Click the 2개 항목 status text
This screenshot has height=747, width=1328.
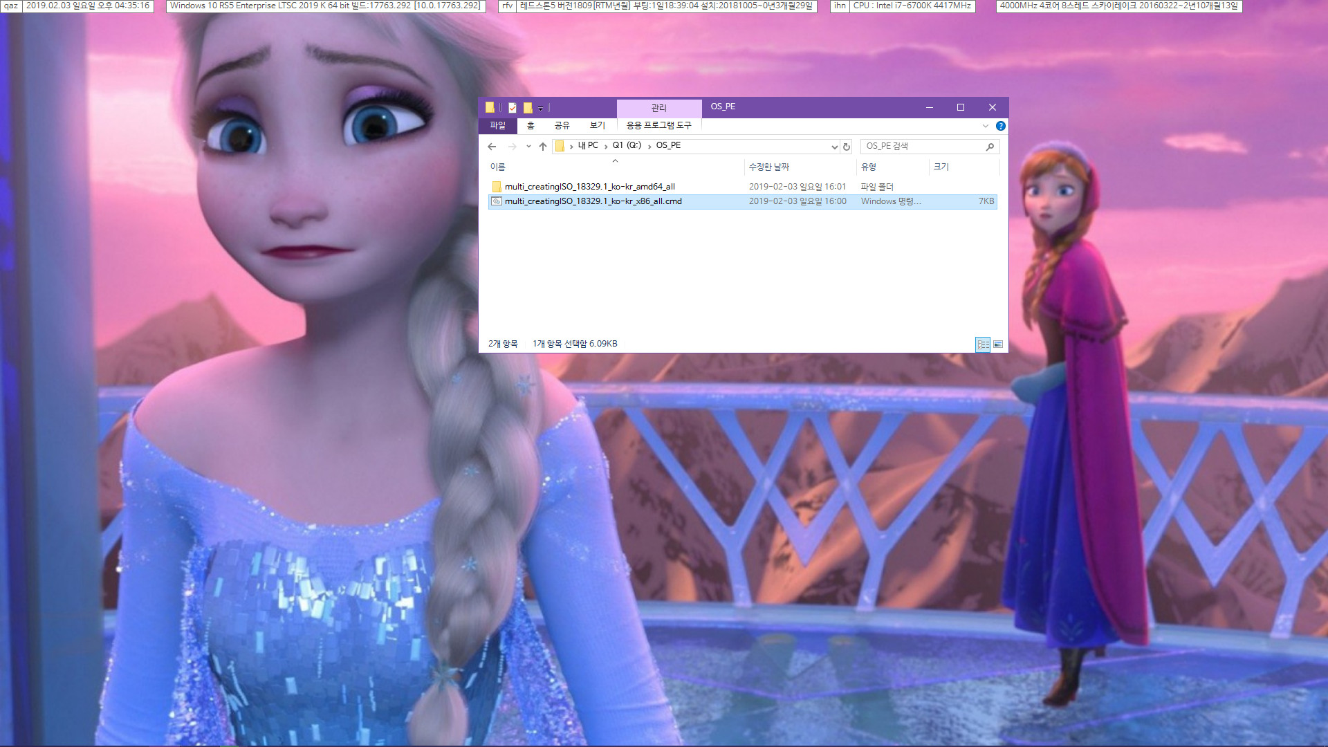(503, 344)
